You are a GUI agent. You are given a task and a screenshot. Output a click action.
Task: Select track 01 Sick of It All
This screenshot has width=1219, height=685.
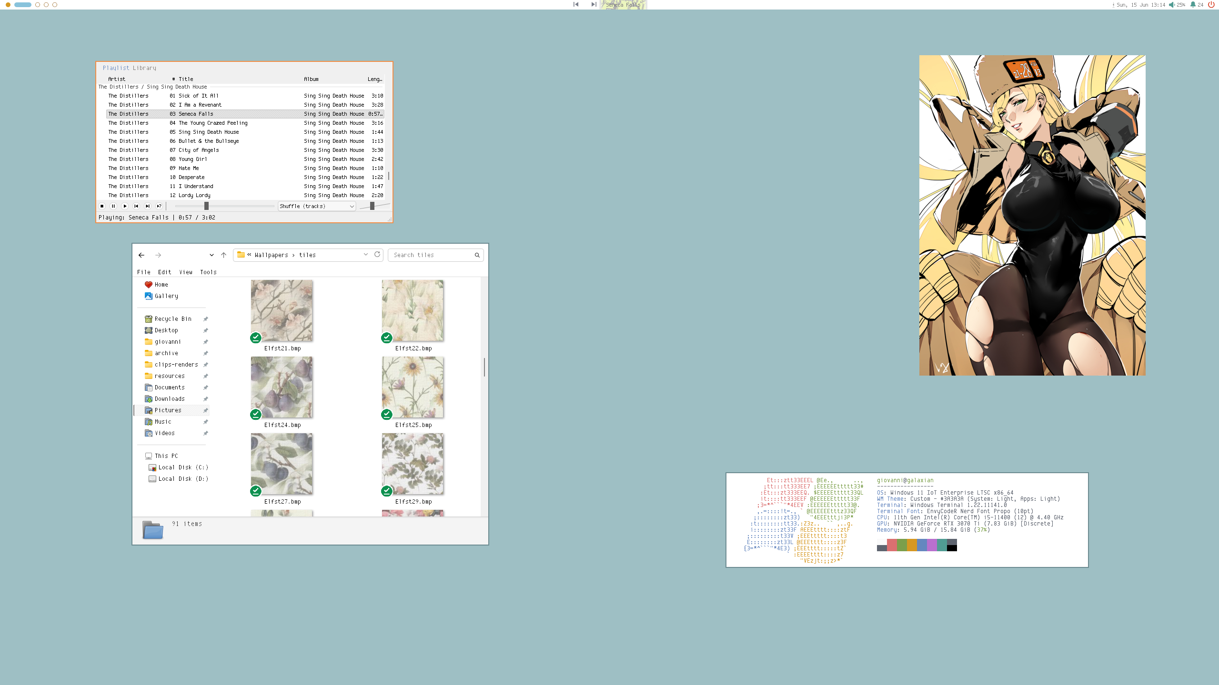coord(245,96)
